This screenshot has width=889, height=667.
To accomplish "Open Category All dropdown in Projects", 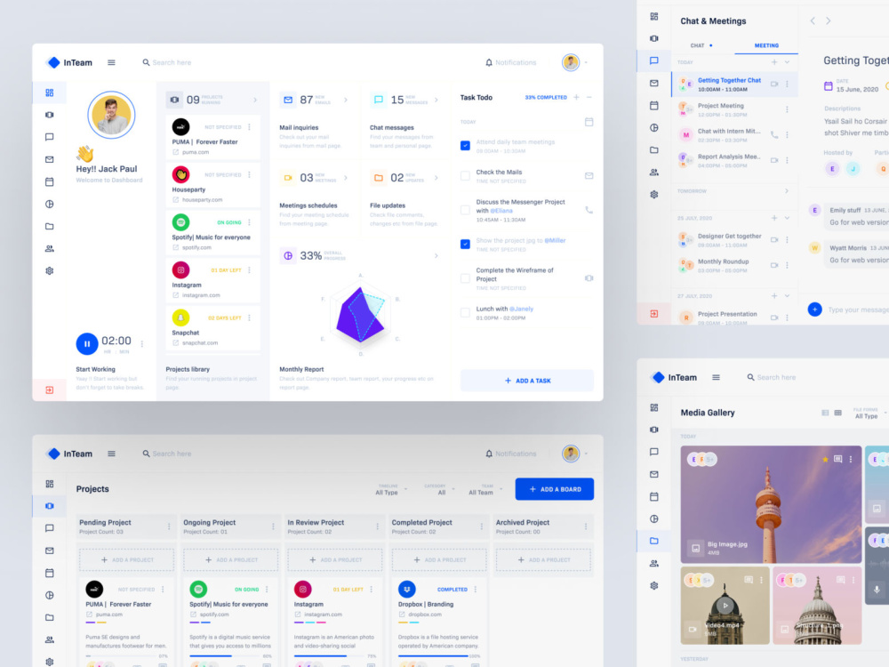I will pyautogui.click(x=439, y=489).
